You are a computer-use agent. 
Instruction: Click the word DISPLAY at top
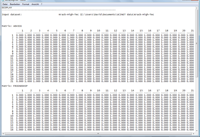tap(7, 8)
